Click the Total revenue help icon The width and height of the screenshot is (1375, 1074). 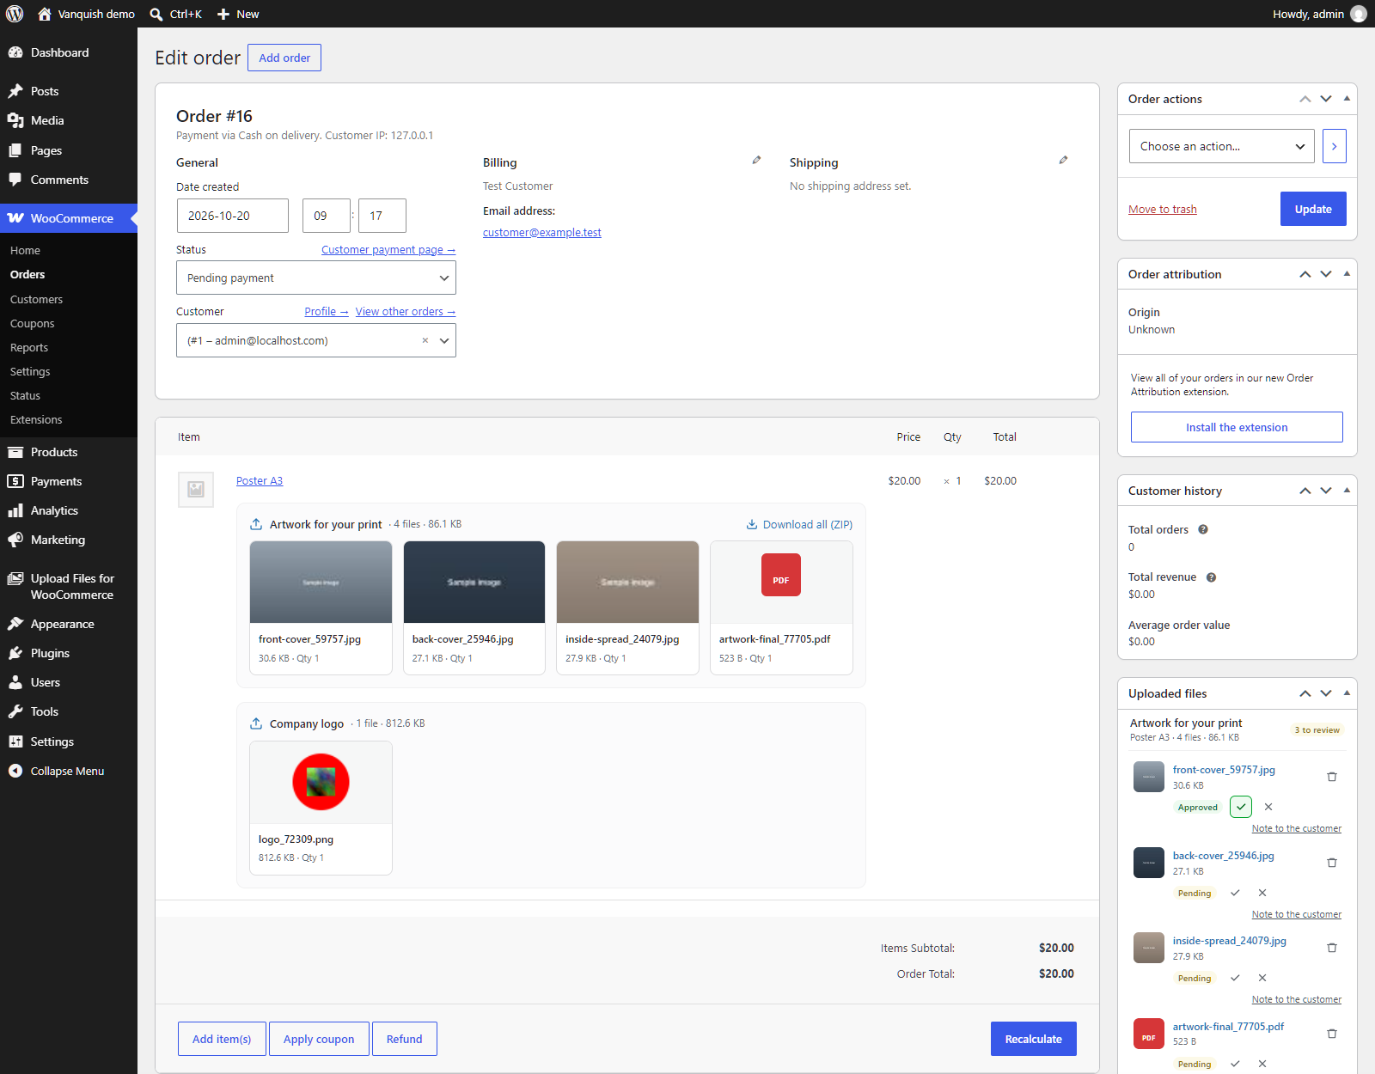[1211, 577]
